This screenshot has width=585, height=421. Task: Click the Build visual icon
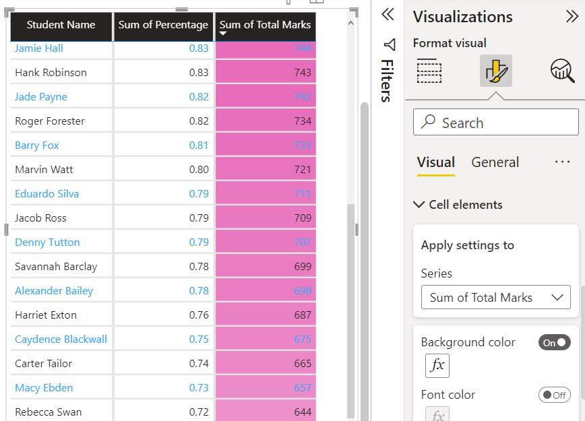point(429,71)
